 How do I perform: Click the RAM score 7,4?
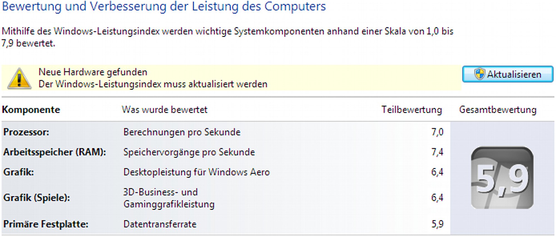coord(437,152)
